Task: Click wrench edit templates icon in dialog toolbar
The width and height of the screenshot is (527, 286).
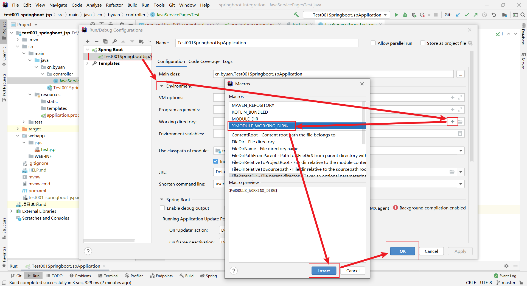Action: 114,41
